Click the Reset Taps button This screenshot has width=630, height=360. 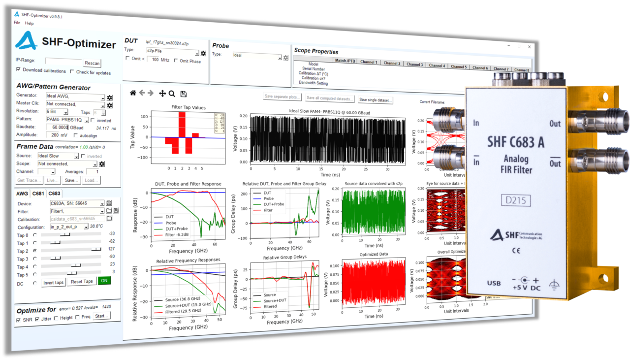81,281
